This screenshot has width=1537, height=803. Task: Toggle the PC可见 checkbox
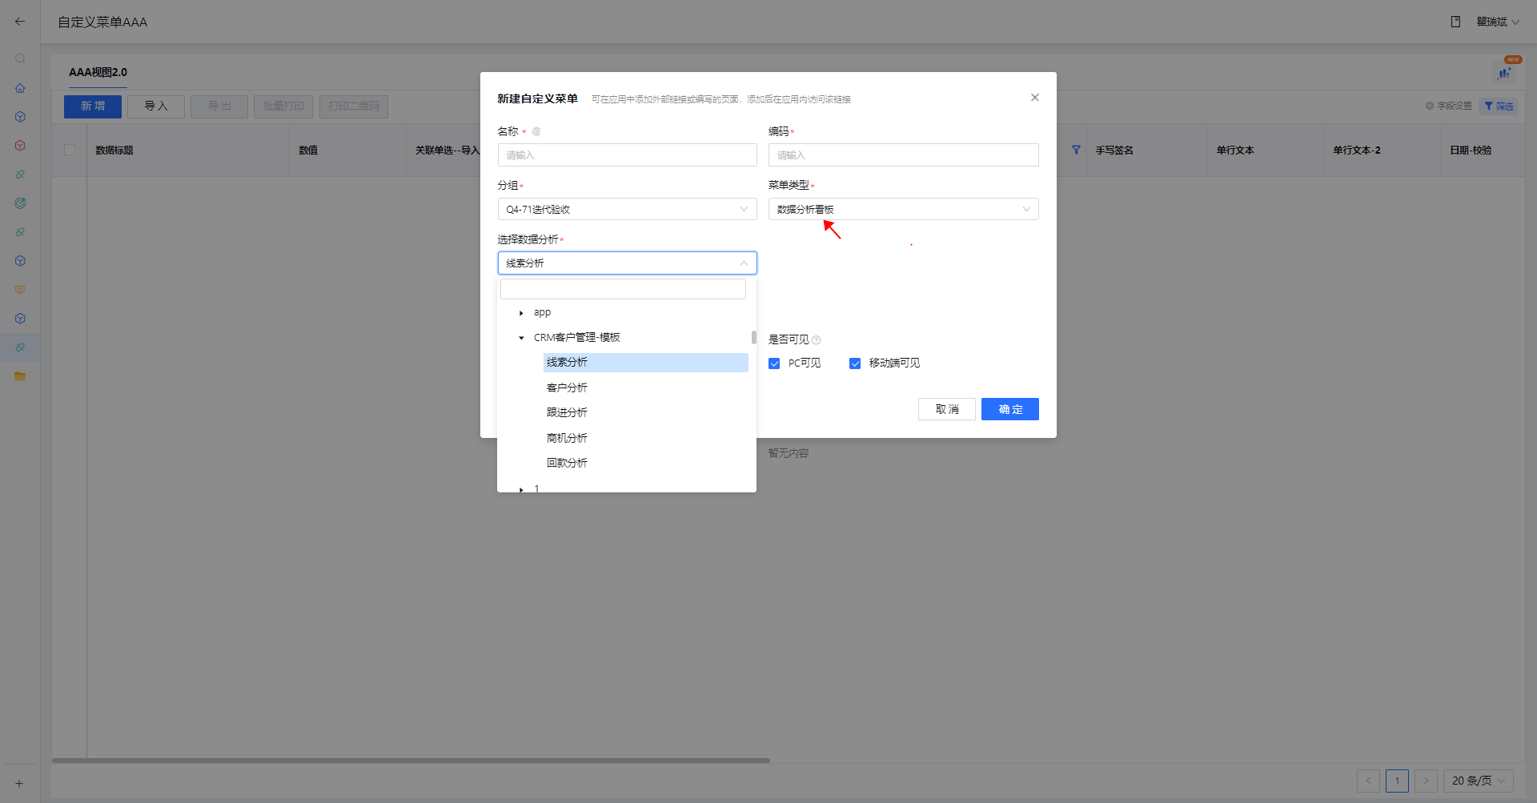tap(774, 363)
